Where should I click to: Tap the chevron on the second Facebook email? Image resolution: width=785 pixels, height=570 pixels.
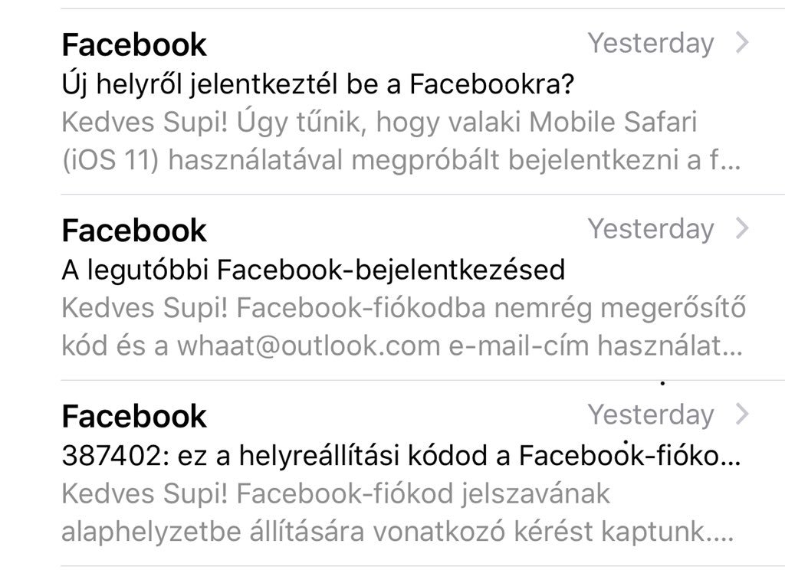[x=742, y=228]
